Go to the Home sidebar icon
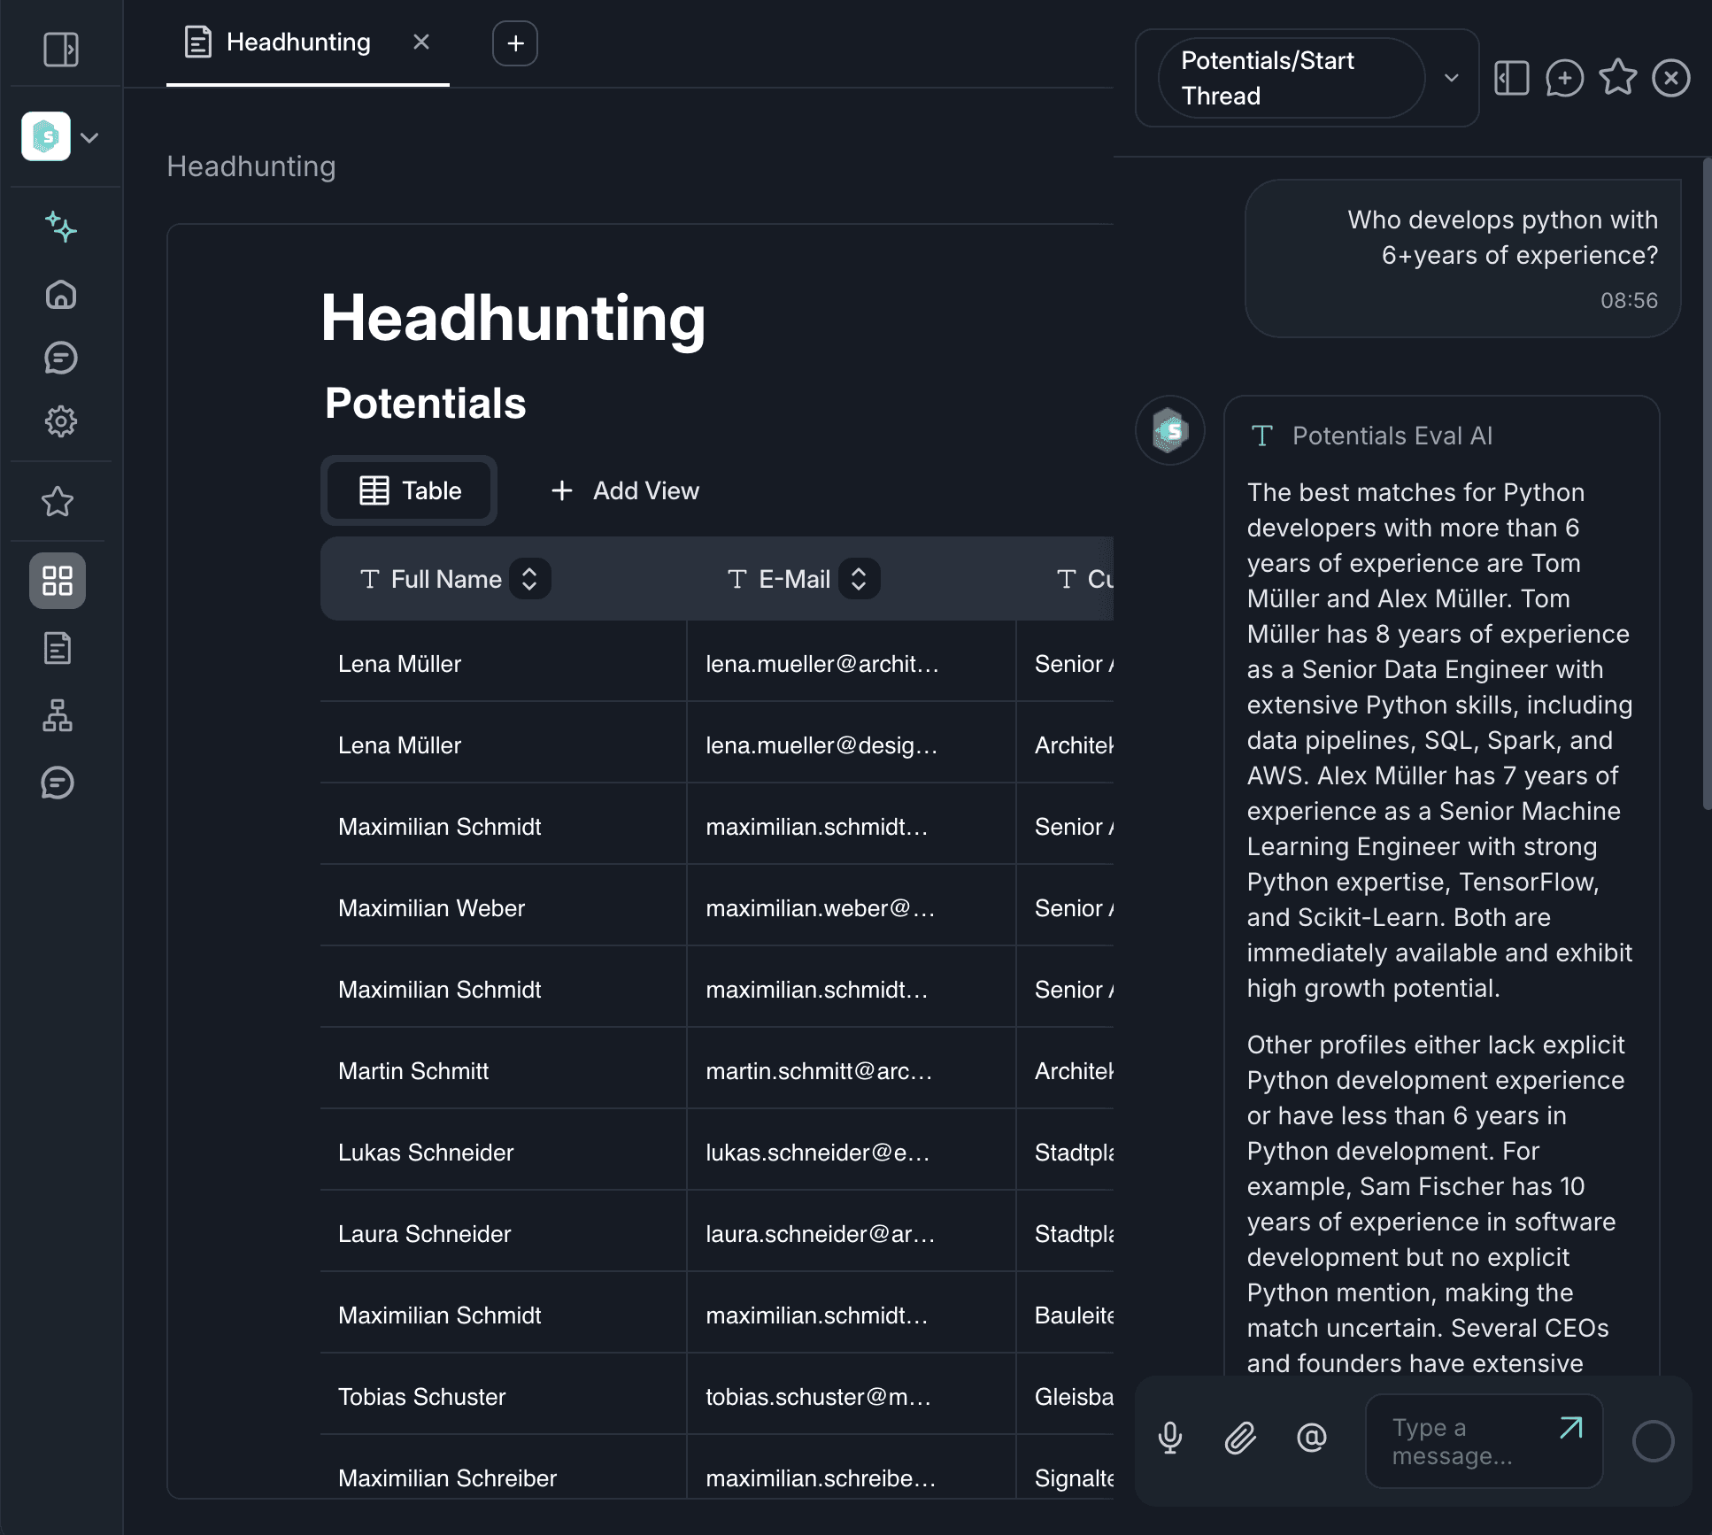Image resolution: width=1712 pixels, height=1535 pixels. 61,294
